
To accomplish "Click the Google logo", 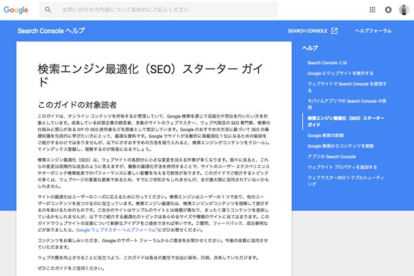I will coord(16,10).
